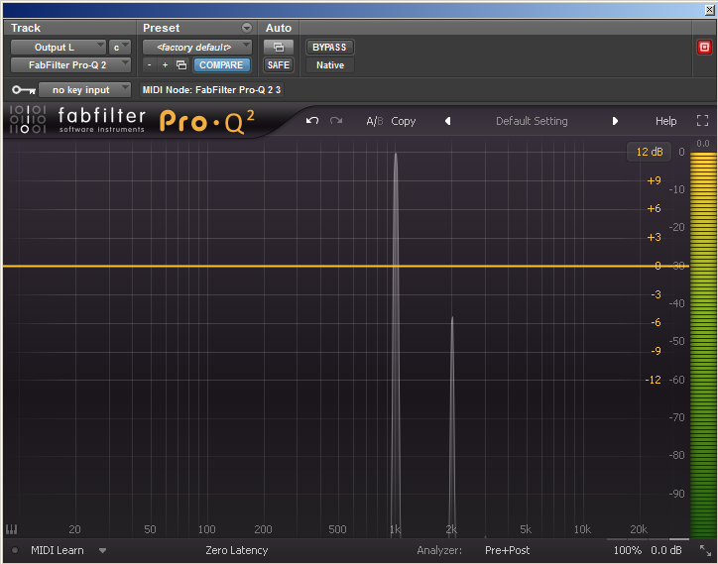
Task: Click the 2k spectrum peak
Action: click(x=452, y=426)
